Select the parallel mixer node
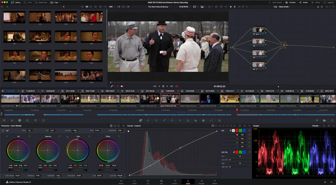The width and height of the screenshot is (336, 185). 284,45
